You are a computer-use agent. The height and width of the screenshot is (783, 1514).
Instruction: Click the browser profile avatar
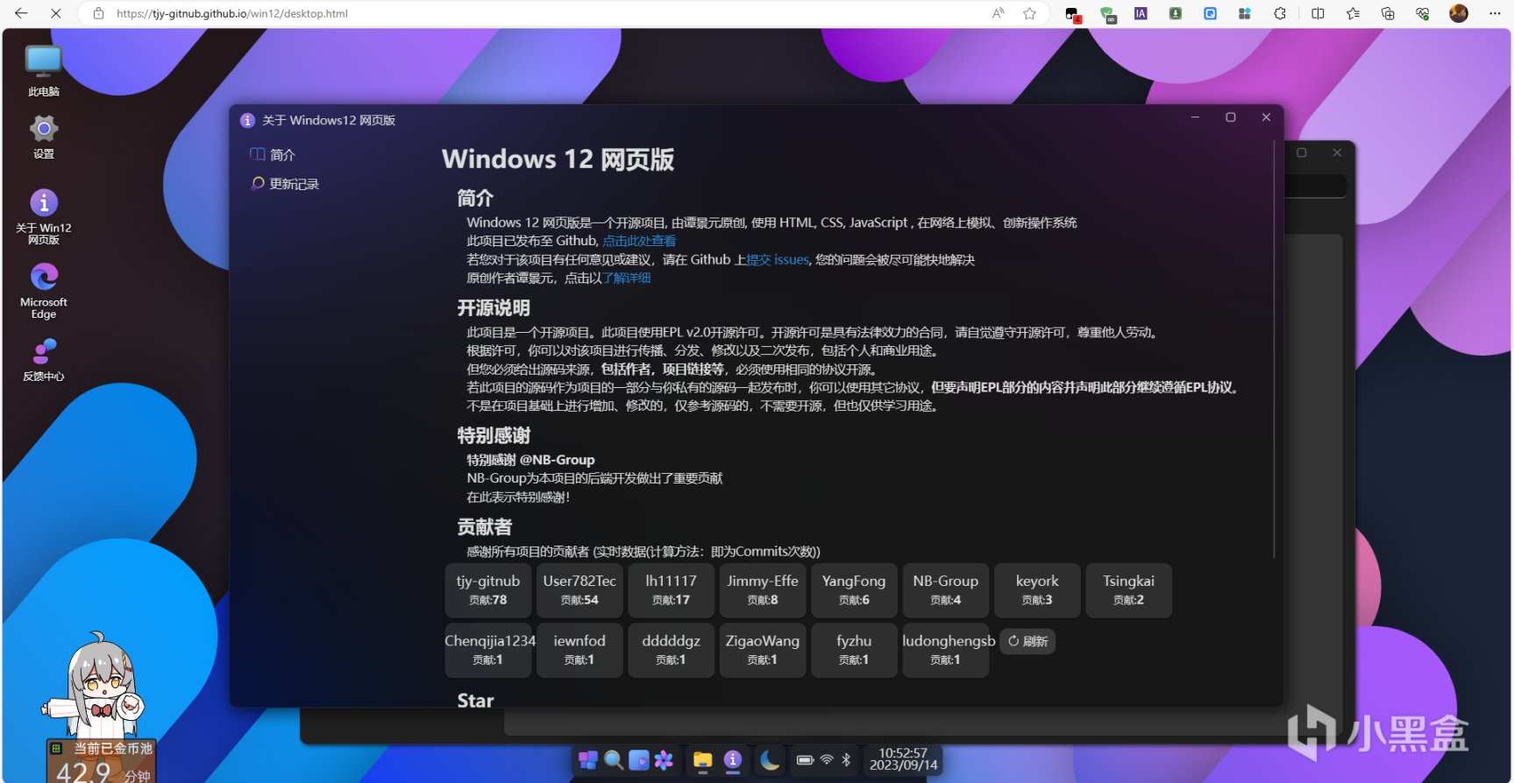point(1459,13)
